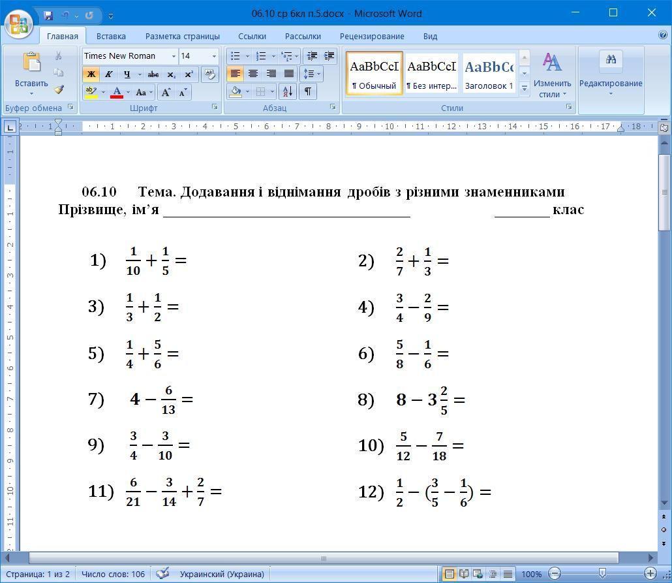Sort the selected text alphabetically
The width and height of the screenshot is (672, 583).
tap(287, 91)
